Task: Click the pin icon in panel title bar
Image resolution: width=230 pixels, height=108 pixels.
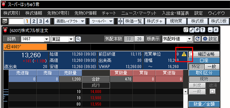Action: [197, 30]
